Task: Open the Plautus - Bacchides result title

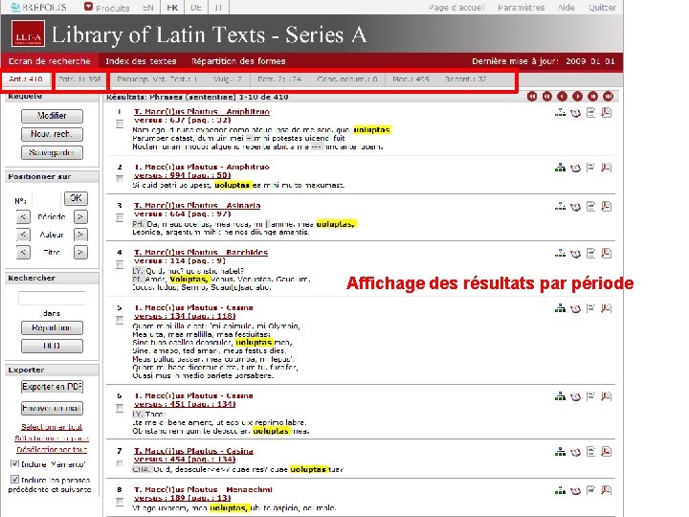Action: (201, 253)
